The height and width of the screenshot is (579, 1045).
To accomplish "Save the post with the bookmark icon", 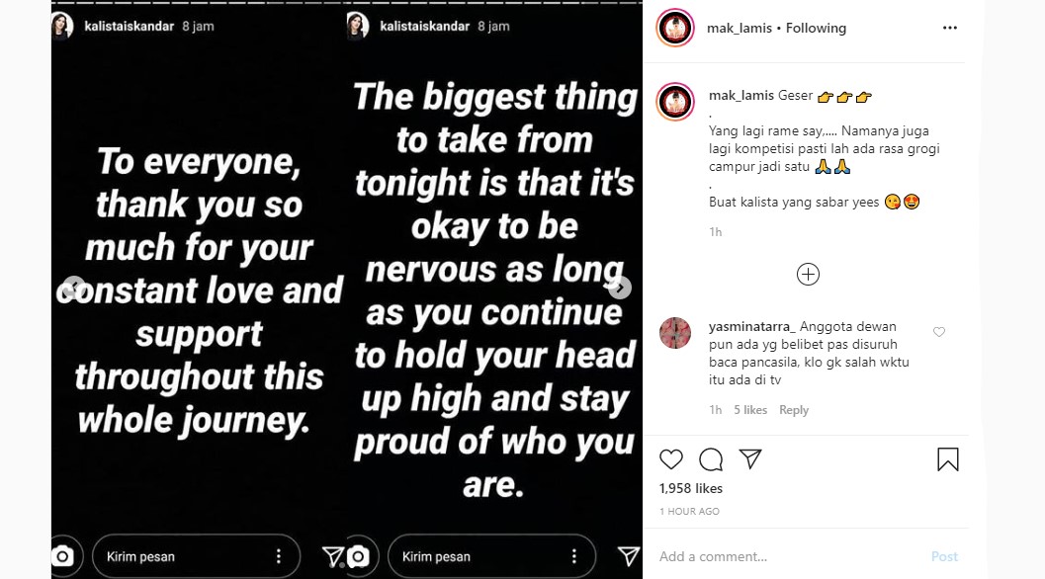I will [x=947, y=459].
